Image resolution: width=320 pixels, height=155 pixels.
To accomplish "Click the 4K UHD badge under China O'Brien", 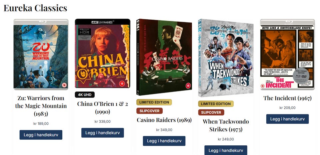I will (x=85, y=95).
